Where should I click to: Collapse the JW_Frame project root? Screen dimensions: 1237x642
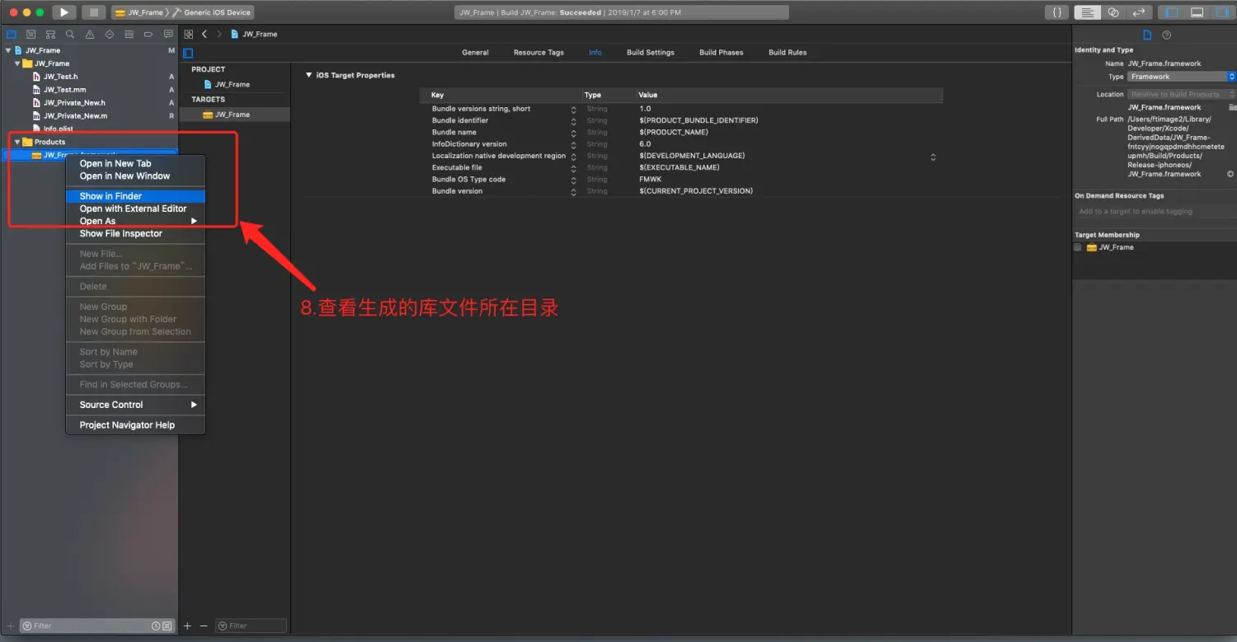(x=8, y=50)
